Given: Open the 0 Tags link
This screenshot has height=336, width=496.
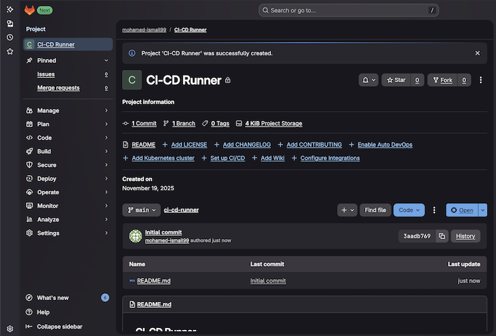Looking at the screenshot, I should (x=220, y=124).
